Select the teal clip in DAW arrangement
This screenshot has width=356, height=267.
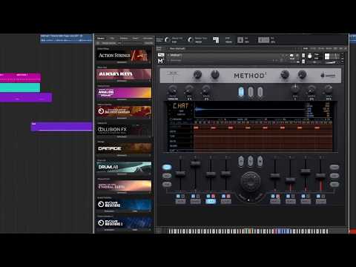20,88
